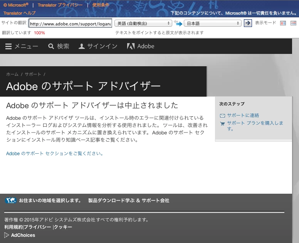
Task: Click the 次のステップ heading
Action: (232, 104)
